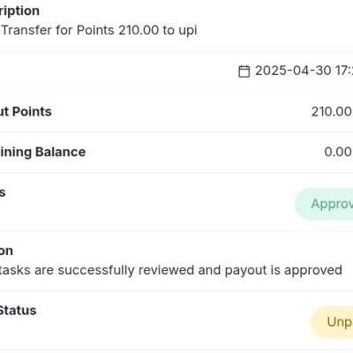This screenshot has width=353, height=353.
Task: Click the calendar icon beside the date
Action: point(244,71)
